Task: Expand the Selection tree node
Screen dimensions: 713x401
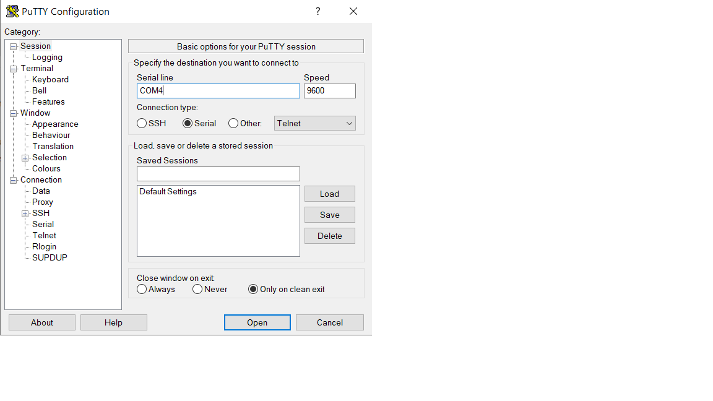Action: click(25, 158)
